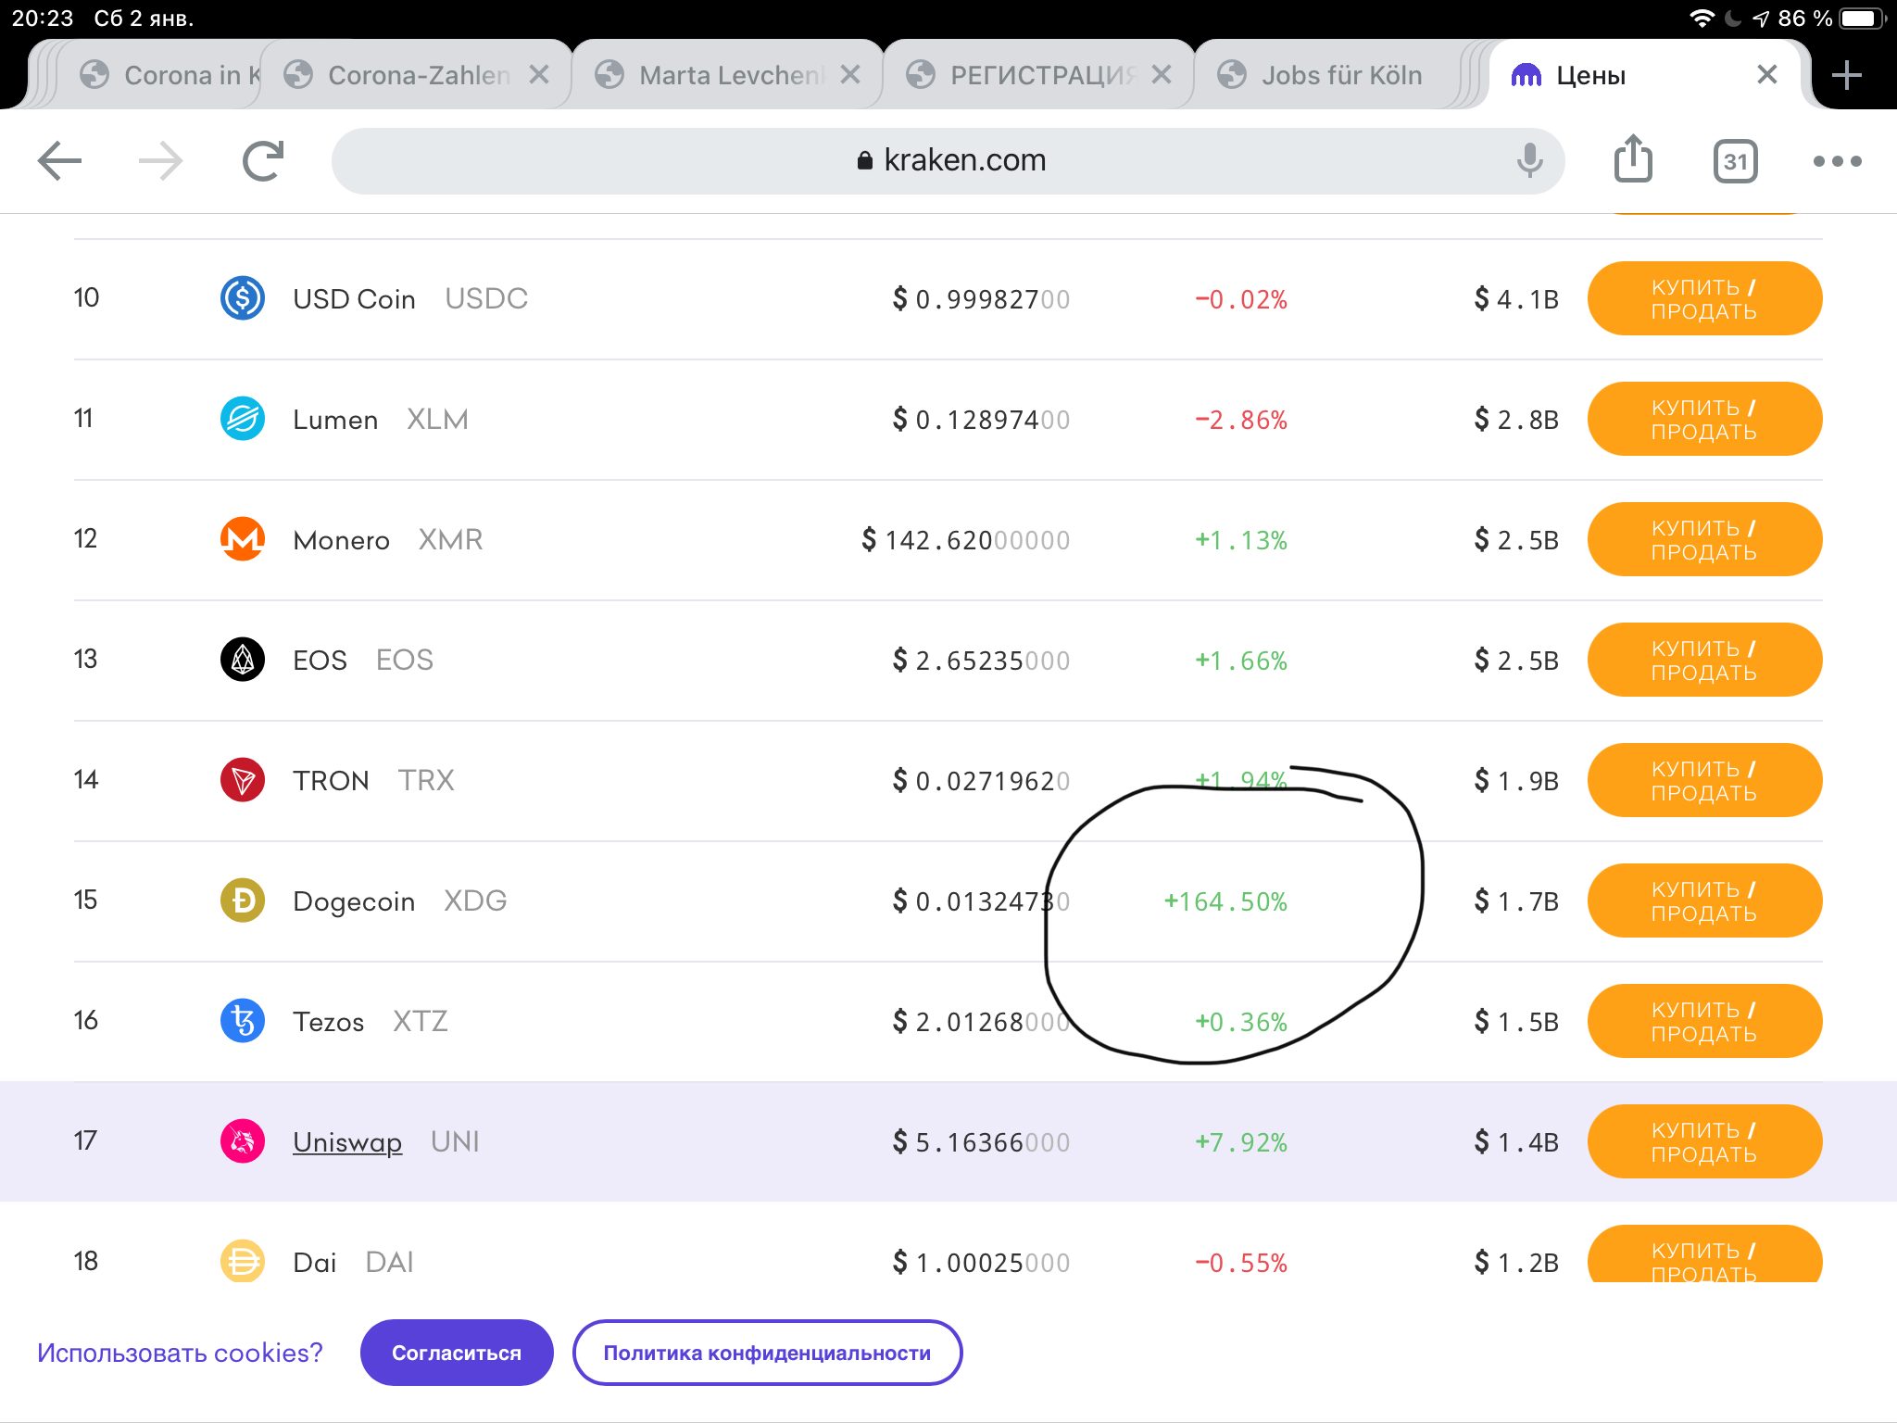The width and height of the screenshot is (1897, 1423).
Task: Reload the kraken.com page
Action: 263,161
